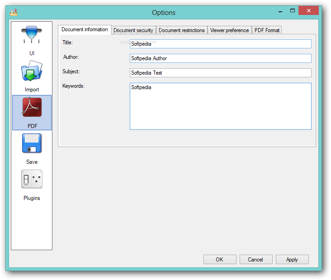Switch to Document security tab
331x280 pixels.
133,30
